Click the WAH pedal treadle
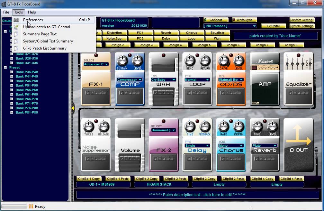This screenshot has height=211, width=324. point(163,96)
